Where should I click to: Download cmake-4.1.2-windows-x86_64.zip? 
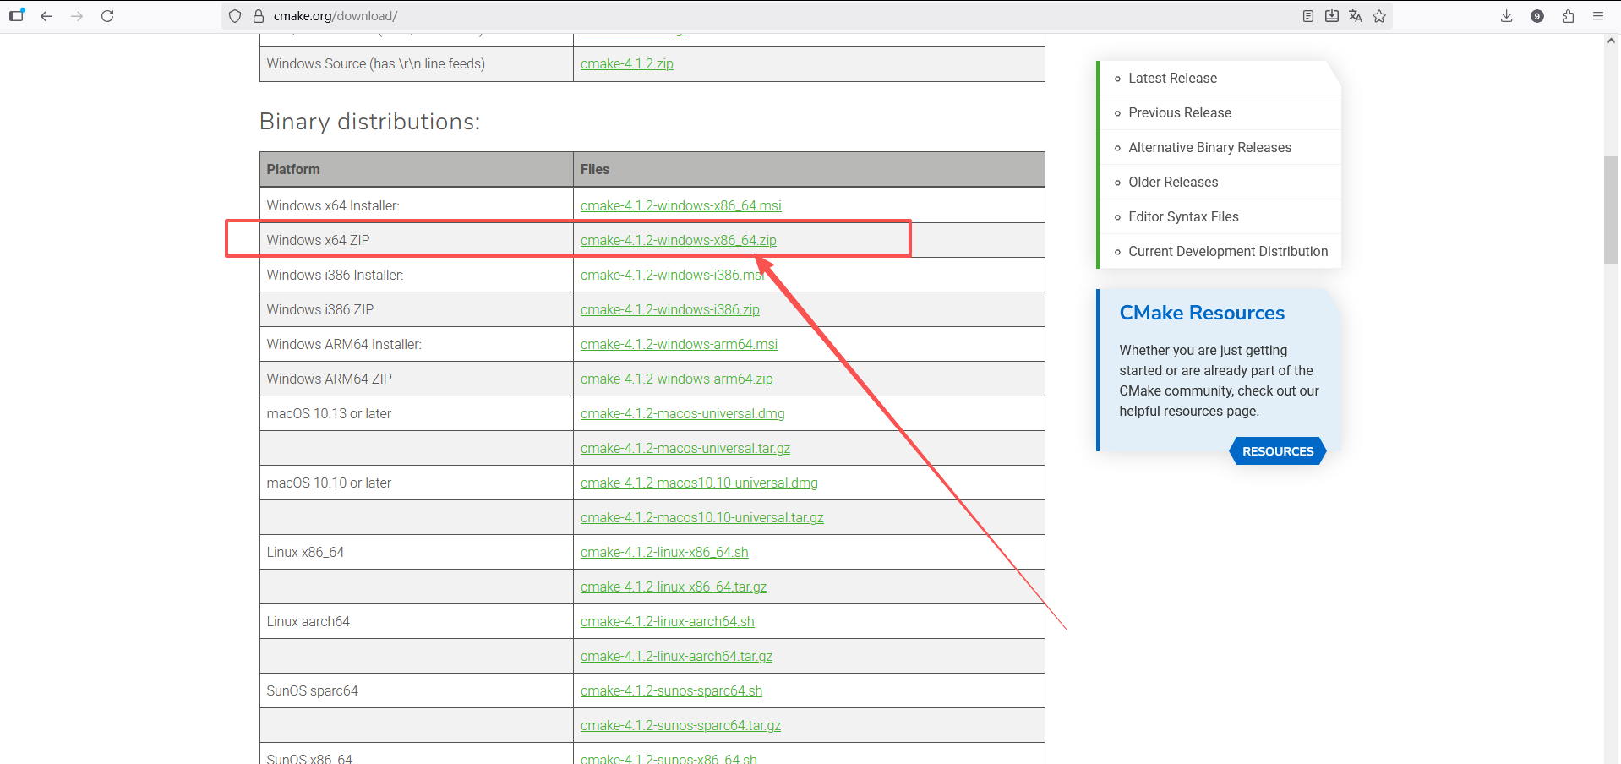point(679,240)
